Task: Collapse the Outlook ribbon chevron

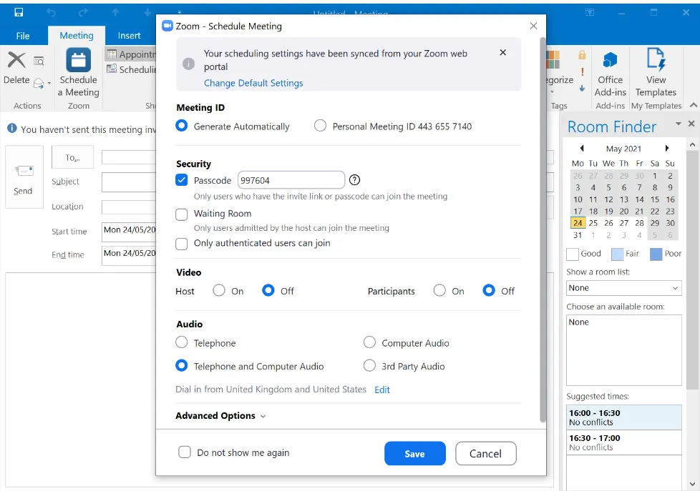Action: (693, 105)
